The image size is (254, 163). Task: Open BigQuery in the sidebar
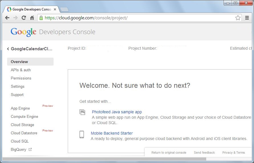[19, 149]
